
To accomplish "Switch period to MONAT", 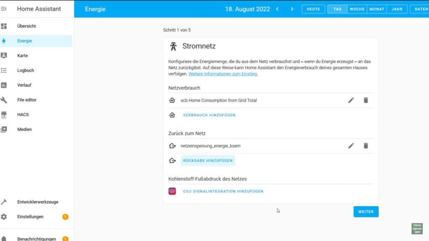I will coord(377,9).
